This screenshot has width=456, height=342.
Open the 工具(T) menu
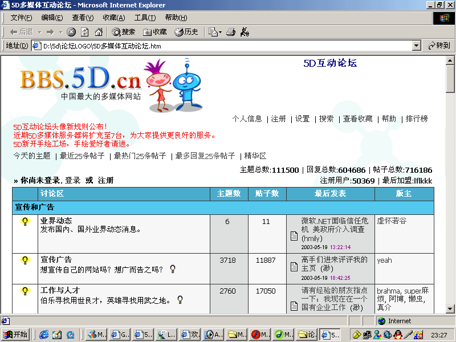(145, 18)
